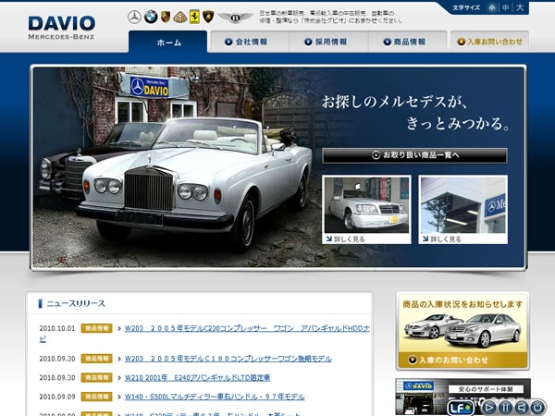
Task: Open the 採用情報 tab
Action: coord(329,42)
